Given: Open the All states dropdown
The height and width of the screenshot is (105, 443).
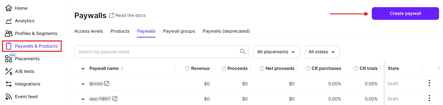Looking at the screenshot, I should pyautogui.click(x=322, y=52).
